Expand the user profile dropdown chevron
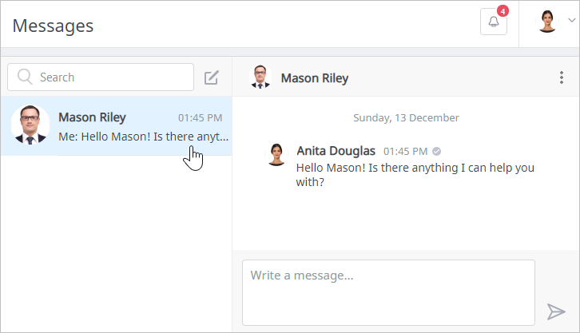 pyautogui.click(x=571, y=20)
